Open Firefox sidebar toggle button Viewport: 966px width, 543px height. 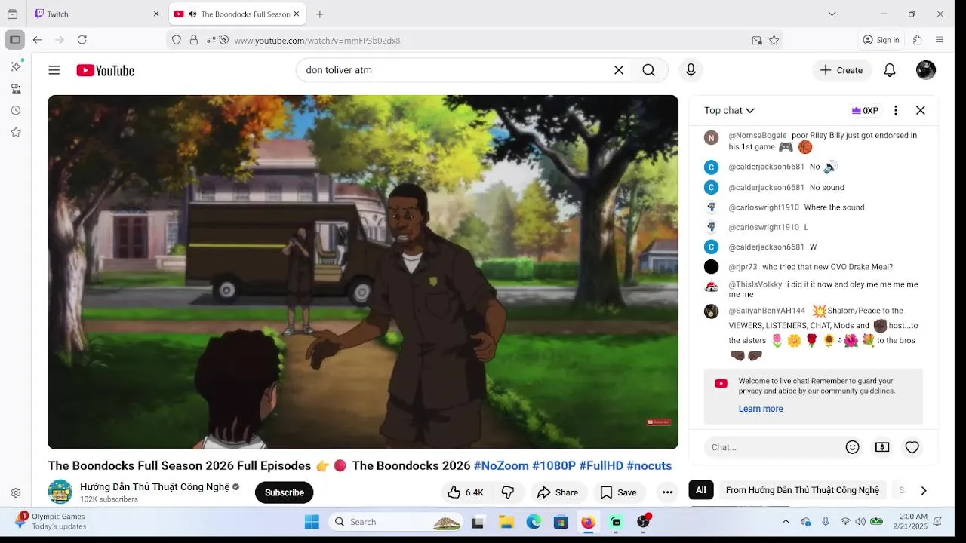[x=15, y=40]
